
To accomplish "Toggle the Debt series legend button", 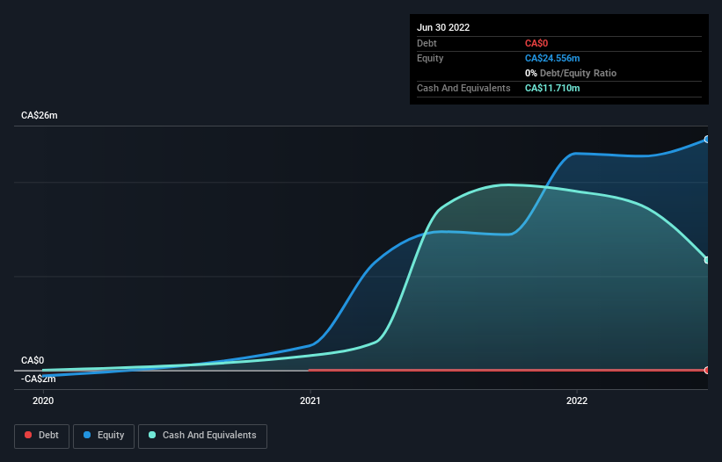I will pyautogui.click(x=41, y=436).
